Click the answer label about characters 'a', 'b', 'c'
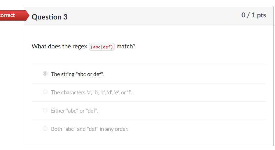 pyautogui.click(x=91, y=92)
